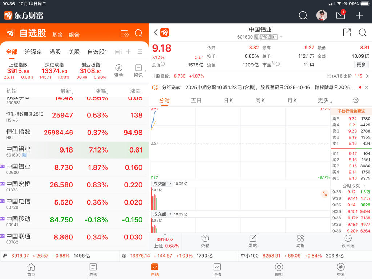372x279 pixels.
Task: Open 交易 in bottom navigation bar
Action: click(x=341, y=270)
